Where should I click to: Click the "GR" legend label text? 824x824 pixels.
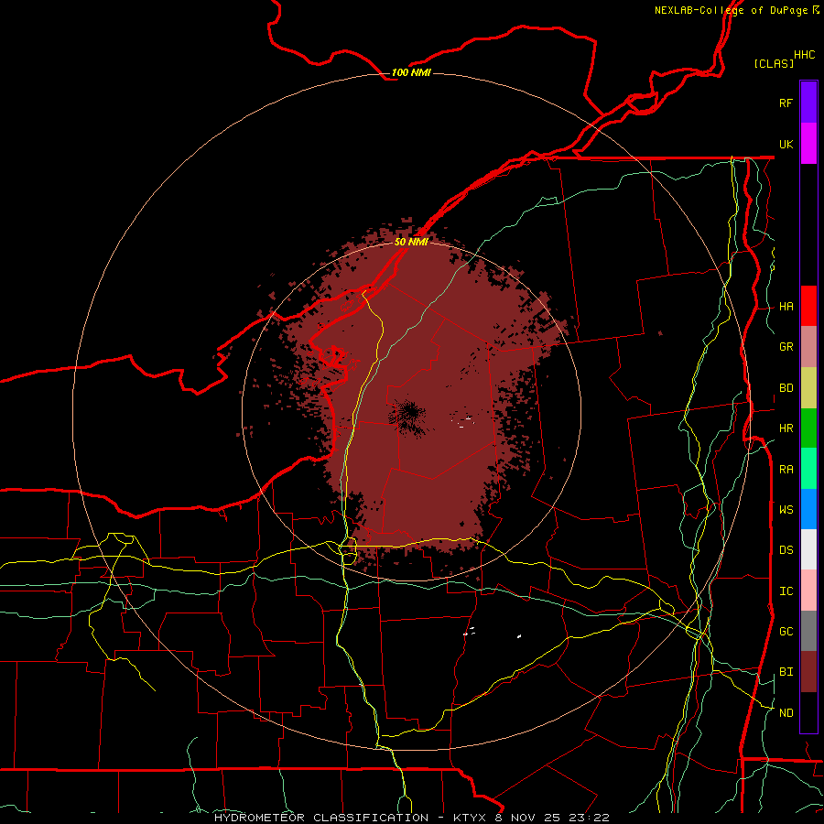click(x=786, y=347)
